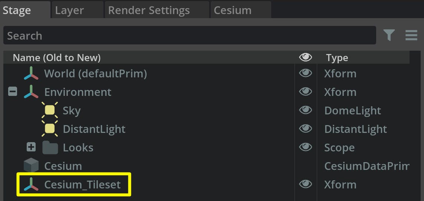Click the DistantLight light icon

pyautogui.click(x=50, y=129)
